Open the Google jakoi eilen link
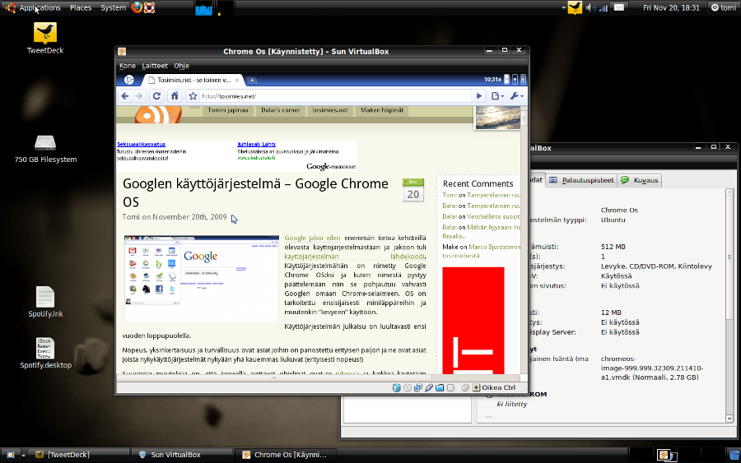Screen dimensions: 741x463 [312, 238]
